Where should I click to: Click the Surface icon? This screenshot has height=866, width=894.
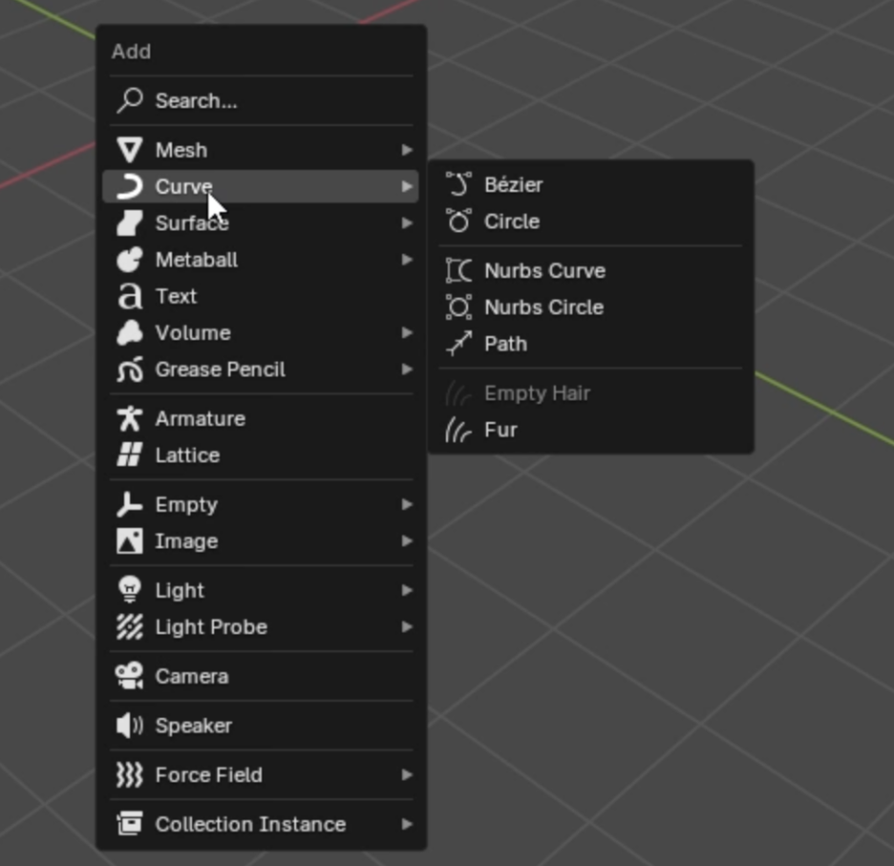pos(130,222)
